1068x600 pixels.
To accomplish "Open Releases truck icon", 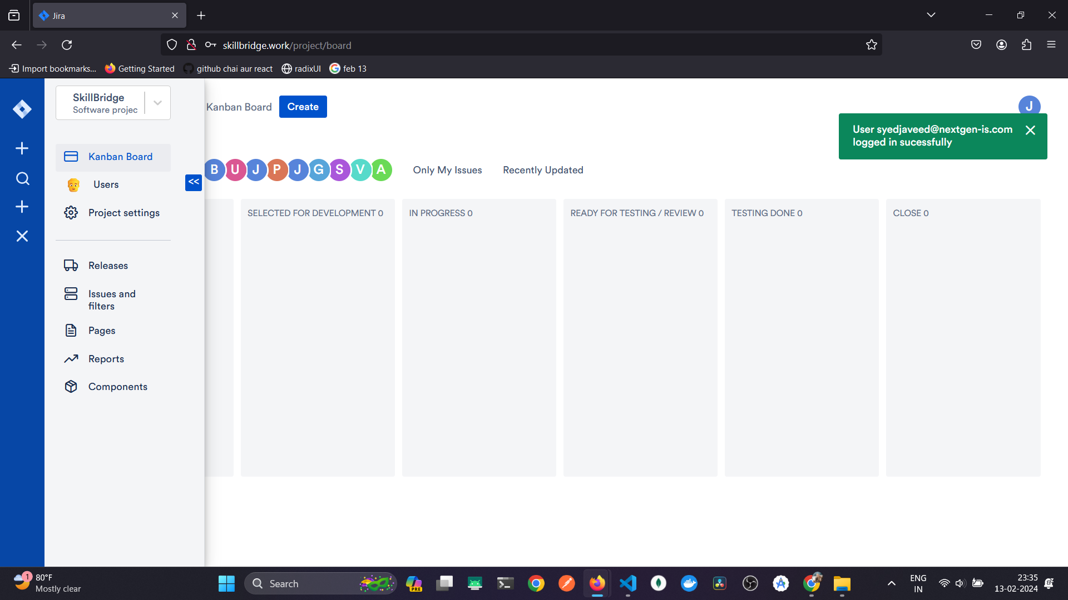I will point(71,266).
